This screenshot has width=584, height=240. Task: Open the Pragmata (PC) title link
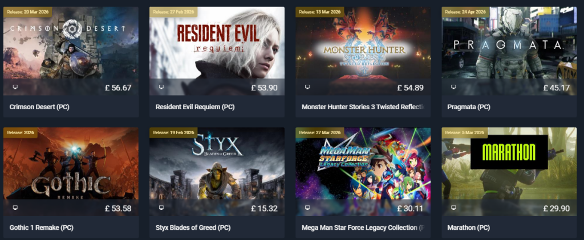[x=469, y=107]
